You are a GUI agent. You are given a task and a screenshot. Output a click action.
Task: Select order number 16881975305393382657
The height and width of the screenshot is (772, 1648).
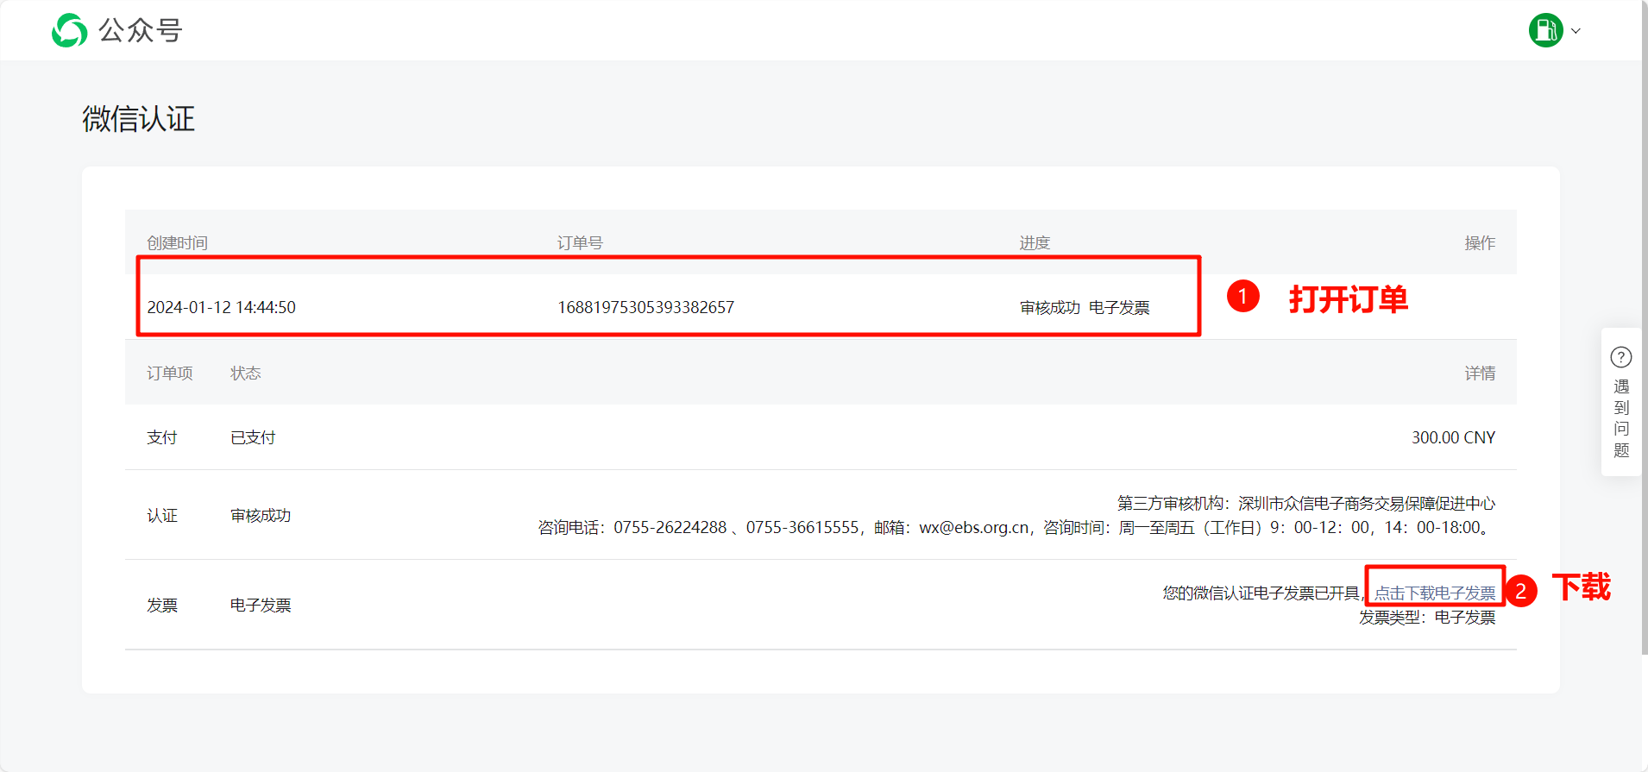(645, 307)
